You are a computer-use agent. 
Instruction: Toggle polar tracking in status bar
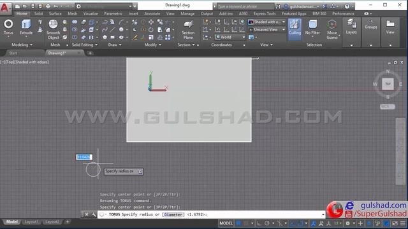tap(267, 223)
